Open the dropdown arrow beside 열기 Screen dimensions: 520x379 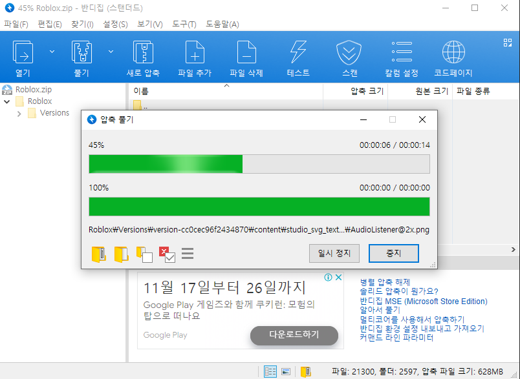[x=52, y=52]
